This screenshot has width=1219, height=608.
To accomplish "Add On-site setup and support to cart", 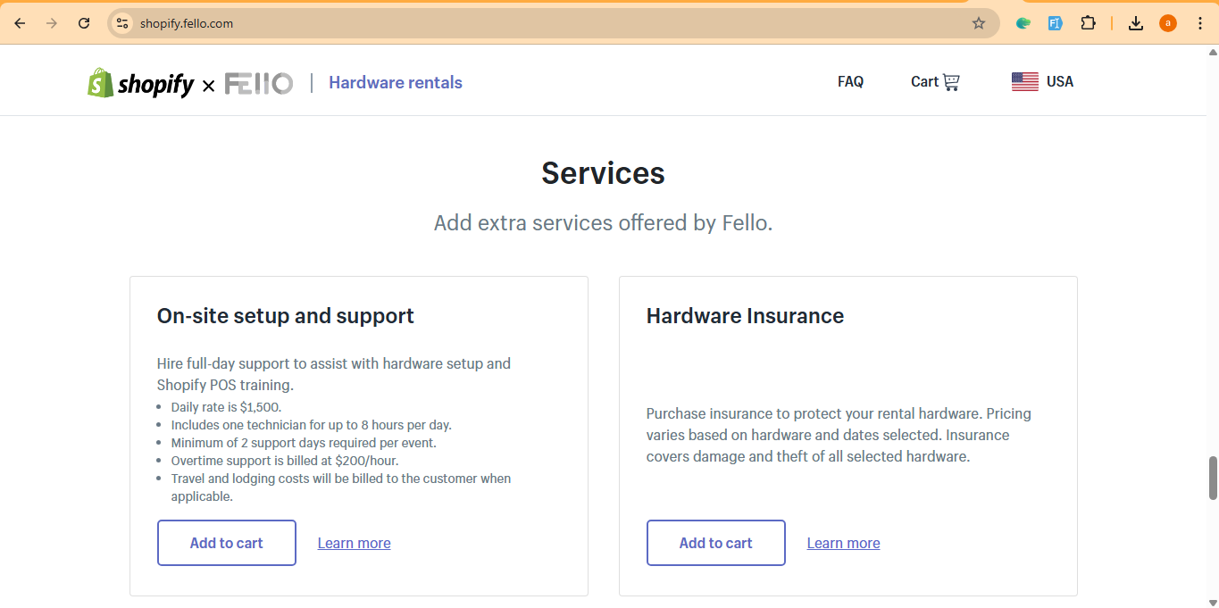I will 227,543.
